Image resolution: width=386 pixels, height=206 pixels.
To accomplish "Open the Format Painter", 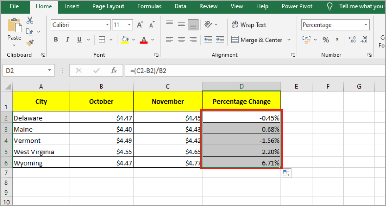I will 30,43.
